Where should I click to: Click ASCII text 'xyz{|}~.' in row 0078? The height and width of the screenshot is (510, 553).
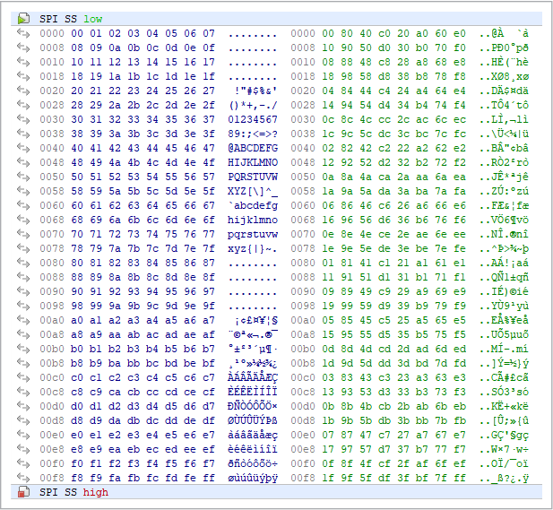coord(253,248)
